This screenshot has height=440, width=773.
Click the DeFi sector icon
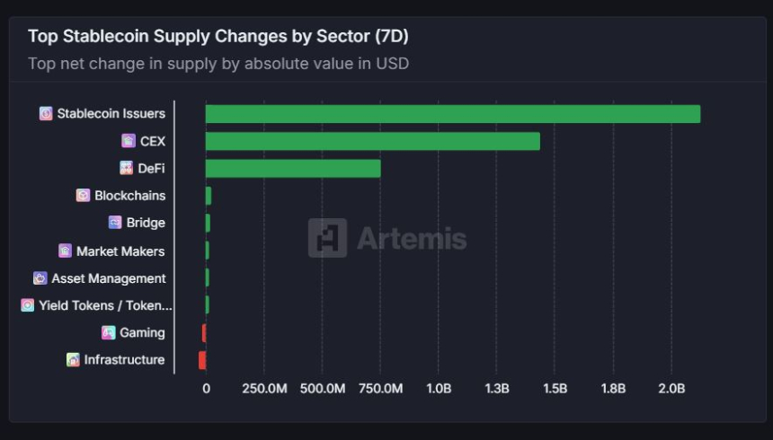pos(126,168)
